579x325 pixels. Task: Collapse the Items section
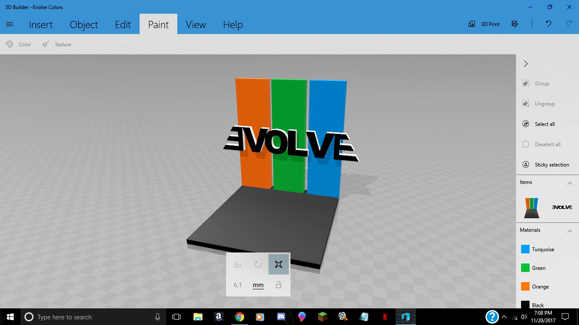tap(570, 183)
